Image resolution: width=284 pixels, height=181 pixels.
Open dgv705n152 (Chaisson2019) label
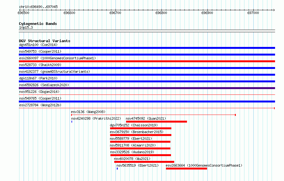(x=134, y=125)
